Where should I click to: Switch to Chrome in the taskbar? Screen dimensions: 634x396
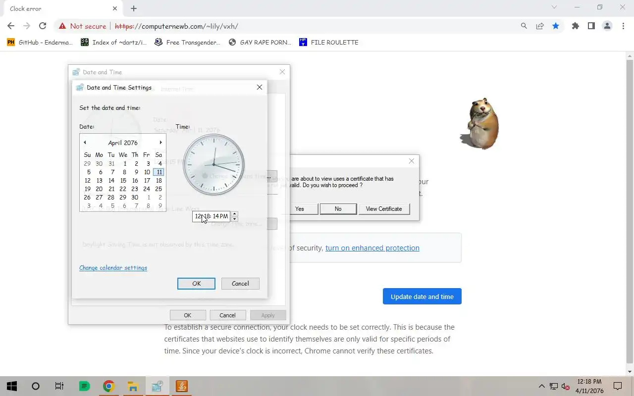[x=108, y=386]
